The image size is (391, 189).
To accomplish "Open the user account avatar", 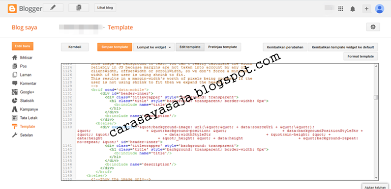I will (x=380, y=9).
